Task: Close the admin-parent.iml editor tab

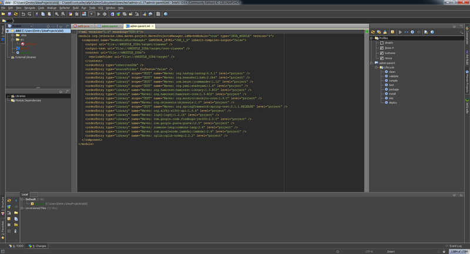Action: pos(153,26)
